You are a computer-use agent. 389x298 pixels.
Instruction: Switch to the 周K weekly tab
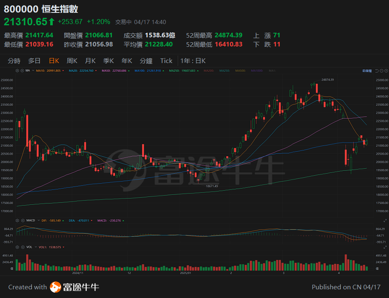pos(72,61)
